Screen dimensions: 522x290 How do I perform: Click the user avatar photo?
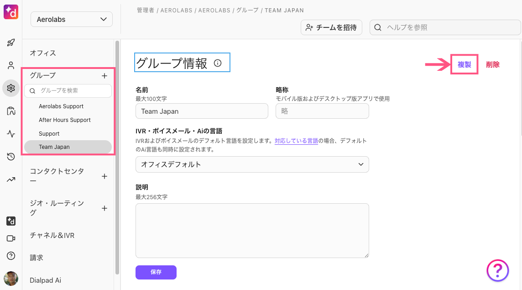coord(11,279)
